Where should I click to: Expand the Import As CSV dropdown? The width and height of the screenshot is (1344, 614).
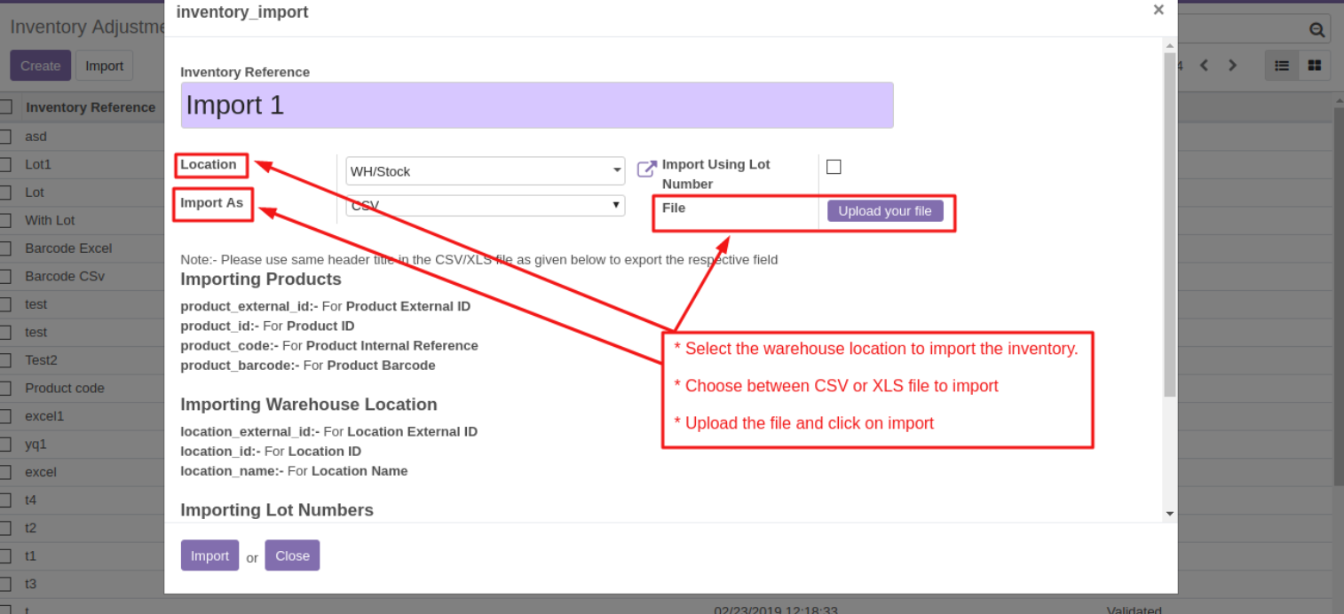[485, 206]
